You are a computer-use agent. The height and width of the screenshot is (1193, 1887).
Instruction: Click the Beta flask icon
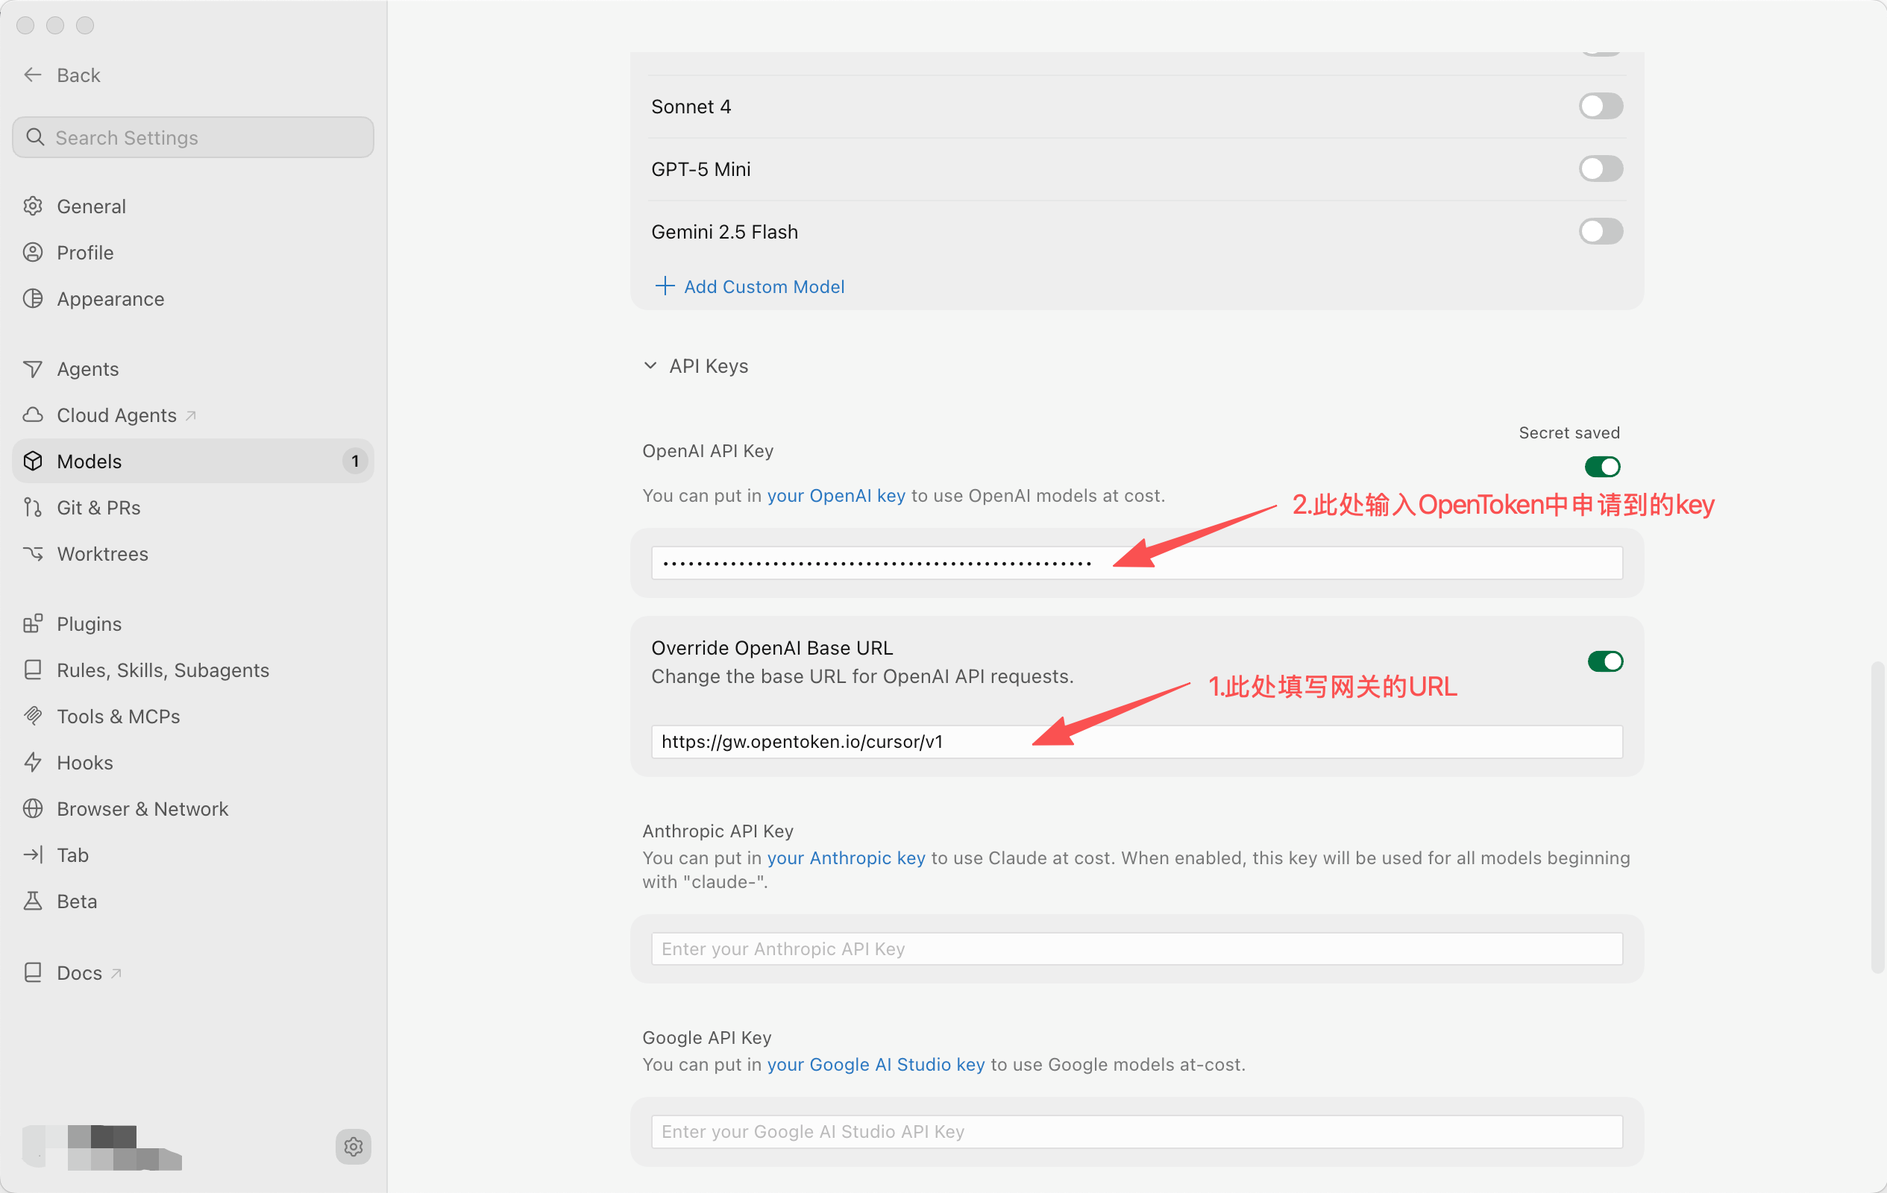pos(33,901)
